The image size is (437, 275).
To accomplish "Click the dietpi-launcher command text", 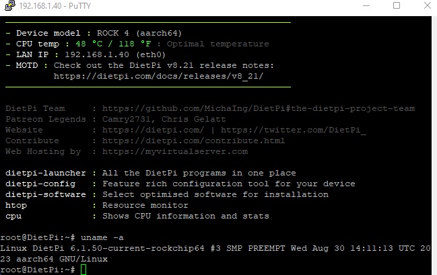I will click(45, 173).
